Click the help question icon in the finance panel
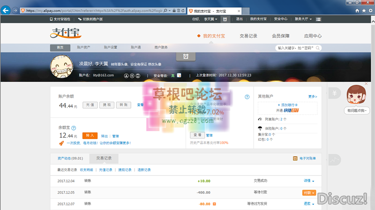The width and height of the screenshot is (375, 210). click(247, 97)
